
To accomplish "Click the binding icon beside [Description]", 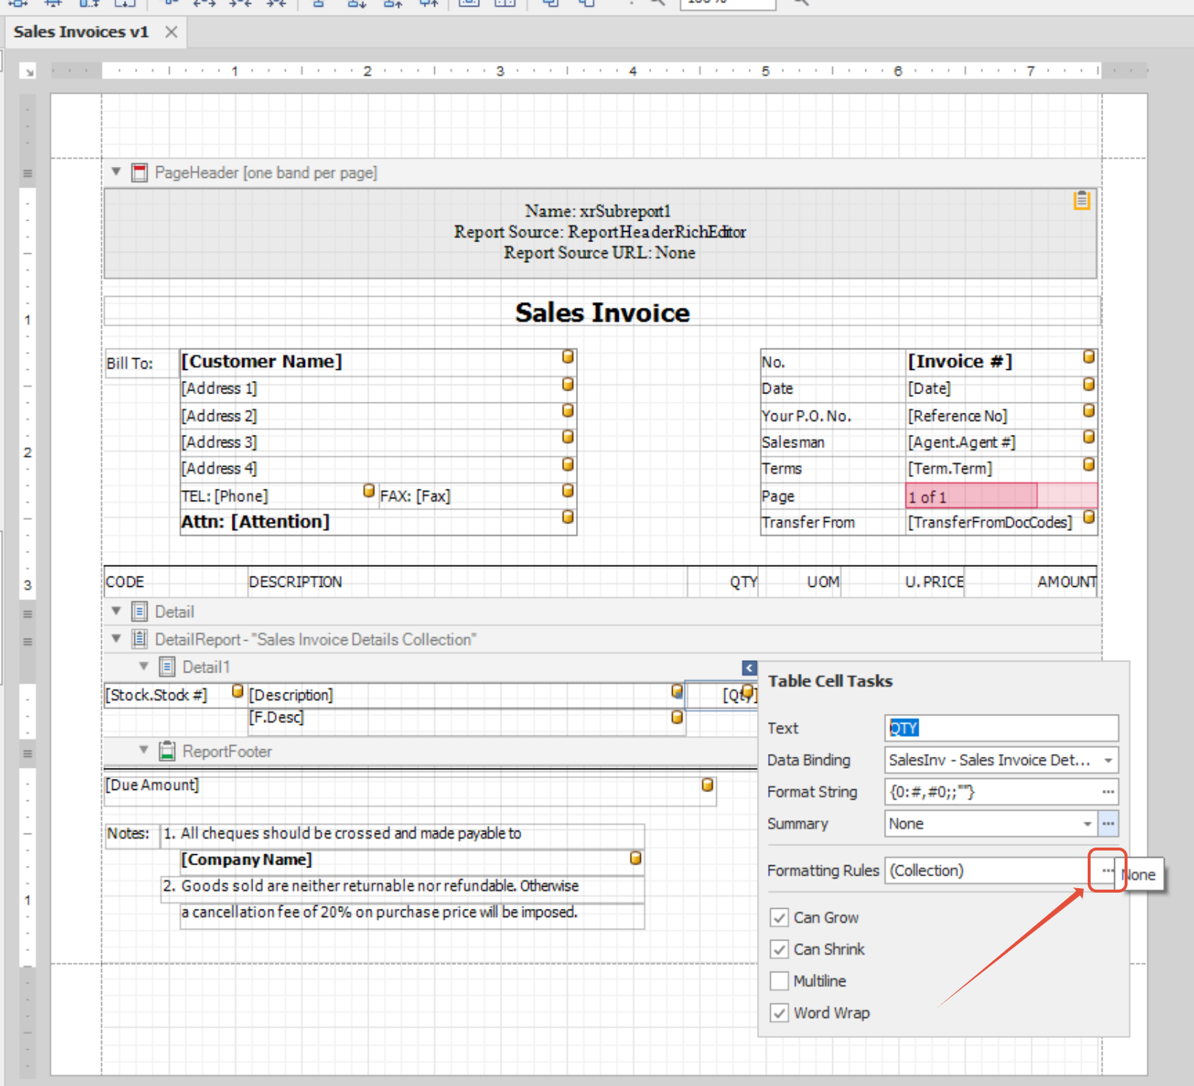I will (677, 691).
